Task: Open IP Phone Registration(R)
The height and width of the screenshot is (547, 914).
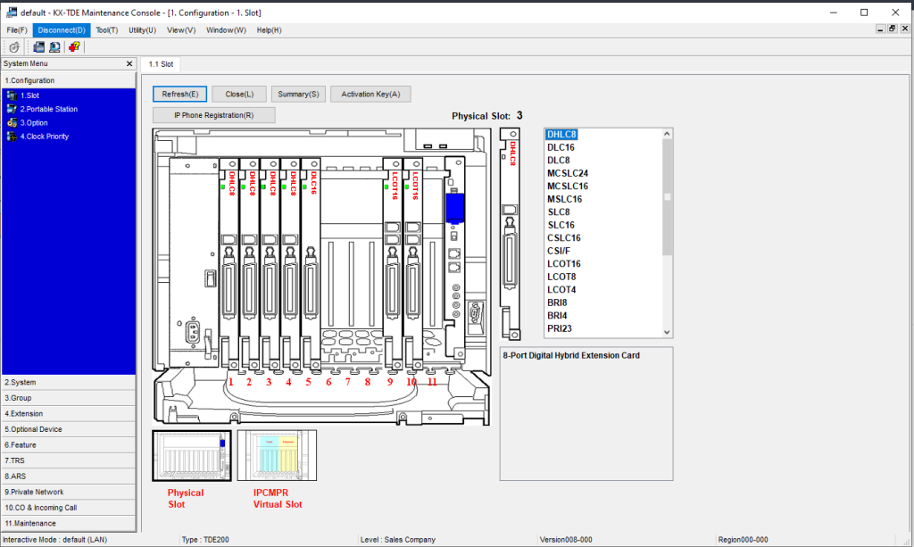Action: coord(214,115)
